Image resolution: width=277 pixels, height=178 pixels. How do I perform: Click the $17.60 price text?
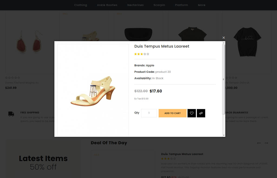pyautogui.click(x=156, y=91)
